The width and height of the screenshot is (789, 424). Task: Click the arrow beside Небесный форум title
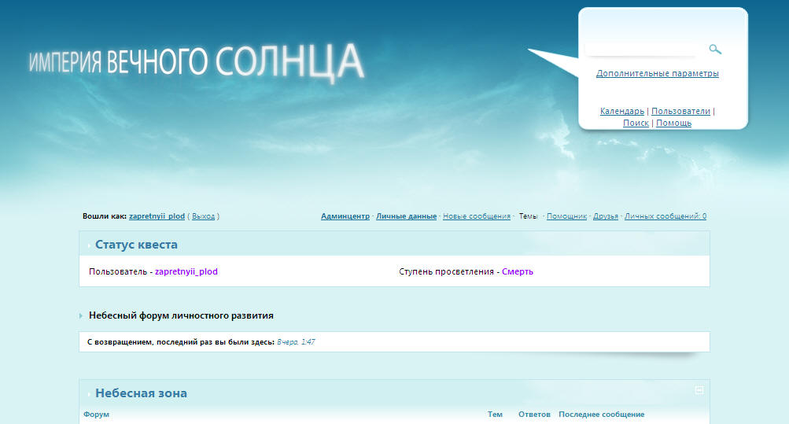[x=81, y=316]
